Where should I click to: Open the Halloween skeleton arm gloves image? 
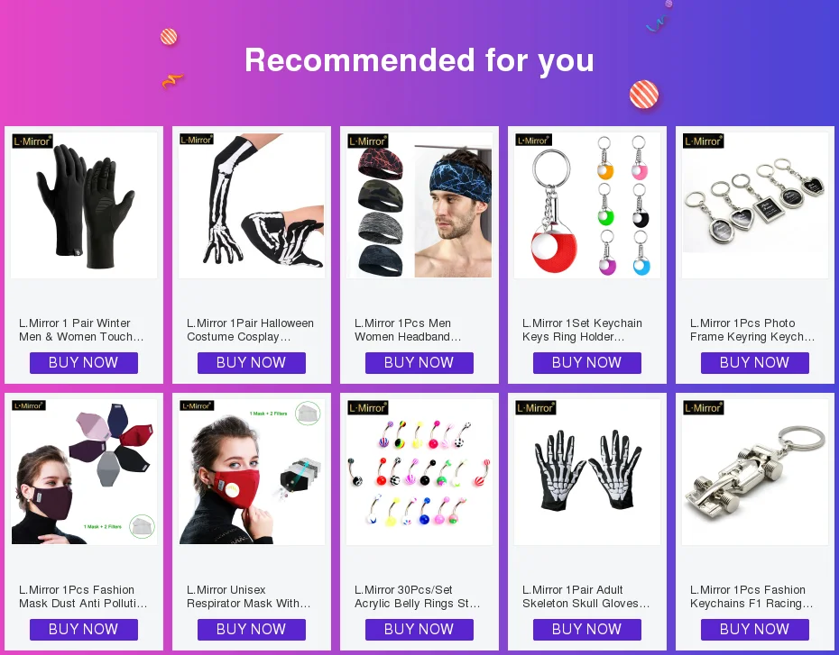(x=252, y=205)
